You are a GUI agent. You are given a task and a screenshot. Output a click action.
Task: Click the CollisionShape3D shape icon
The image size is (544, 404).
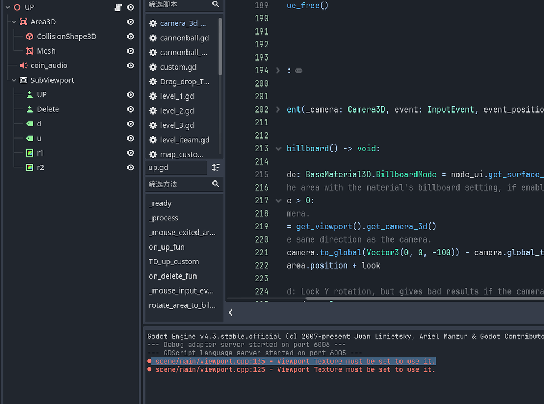[x=30, y=36]
